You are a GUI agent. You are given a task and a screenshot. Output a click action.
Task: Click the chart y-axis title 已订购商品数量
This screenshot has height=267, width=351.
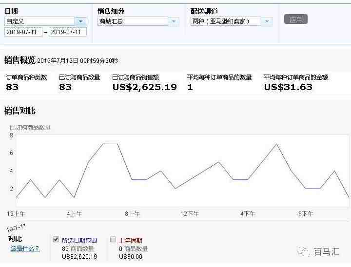click(30, 128)
